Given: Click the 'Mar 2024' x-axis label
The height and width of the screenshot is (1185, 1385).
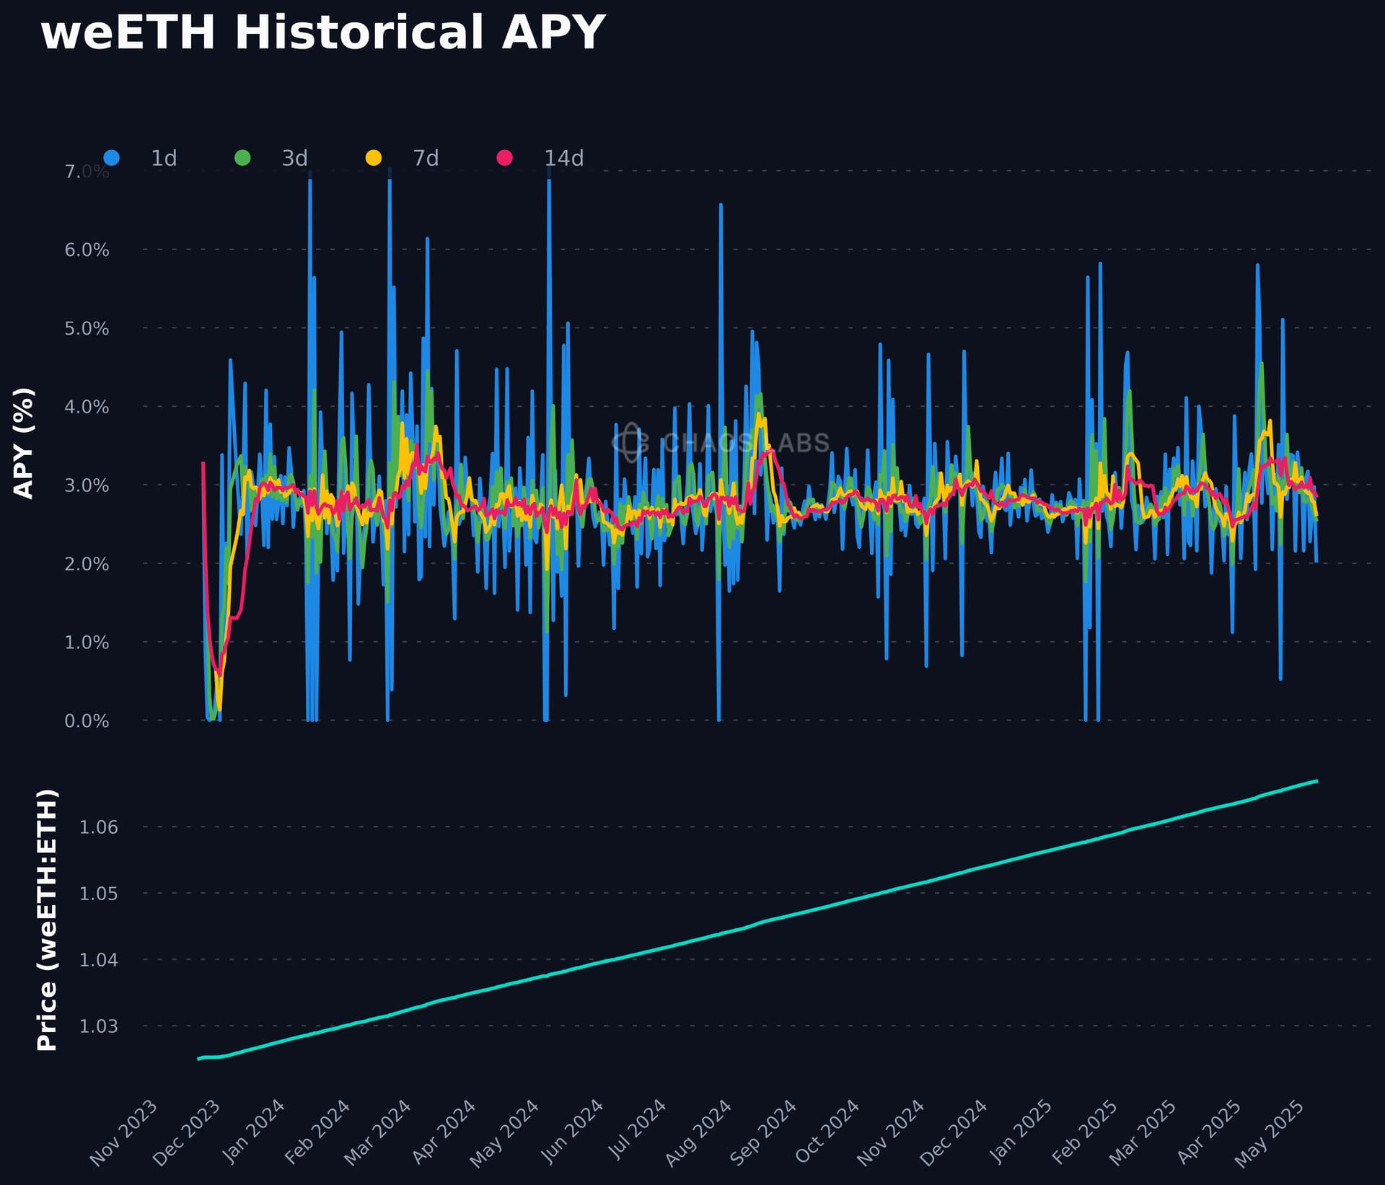Looking at the screenshot, I should coord(378,1132).
